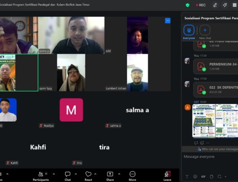Open the More menu
This screenshot has width=238, height=182.
coord(132,176)
